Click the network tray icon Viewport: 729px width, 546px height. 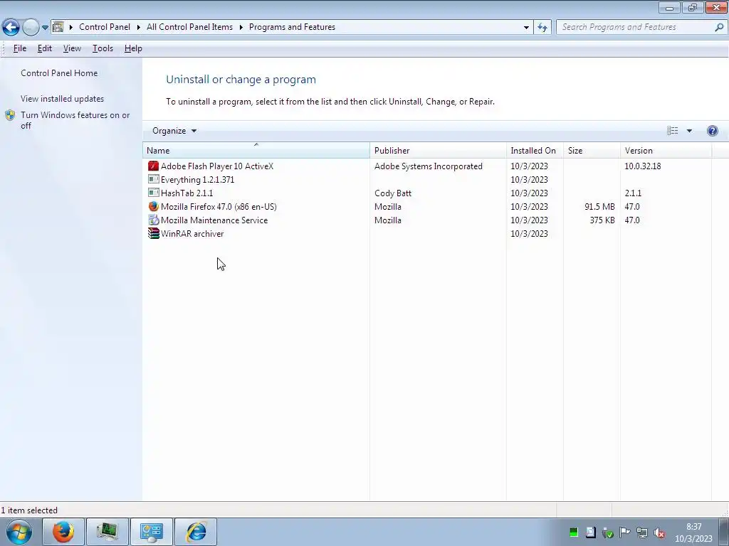pyautogui.click(x=642, y=533)
